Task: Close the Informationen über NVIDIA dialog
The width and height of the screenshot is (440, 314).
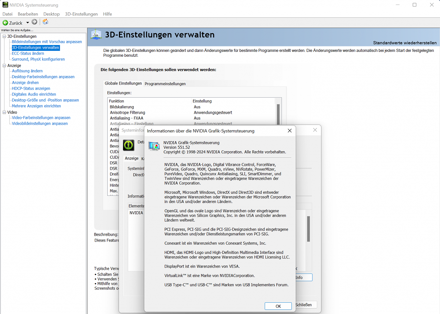Action: click(289, 131)
